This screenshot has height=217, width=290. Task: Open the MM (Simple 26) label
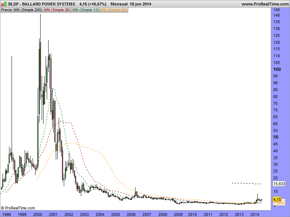[x=57, y=10]
